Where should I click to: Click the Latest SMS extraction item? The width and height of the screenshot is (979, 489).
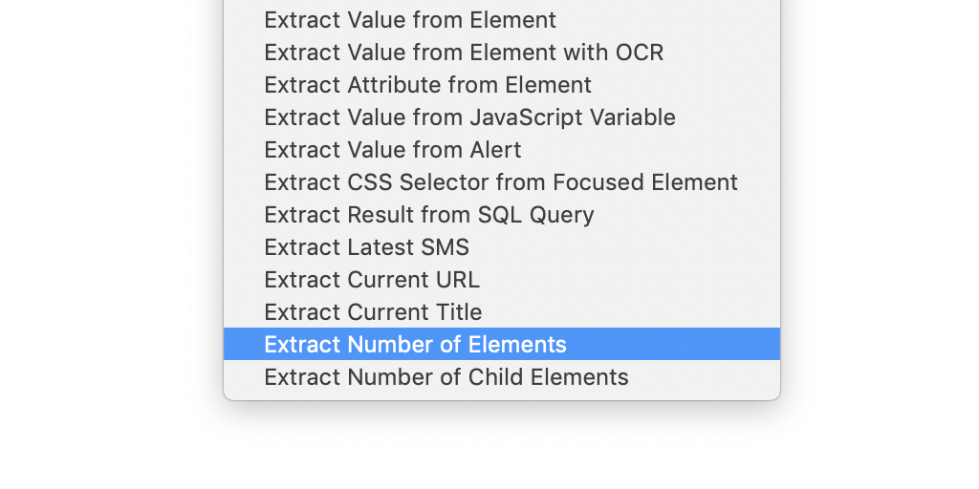pyautogui.click(x=502, y=247)
